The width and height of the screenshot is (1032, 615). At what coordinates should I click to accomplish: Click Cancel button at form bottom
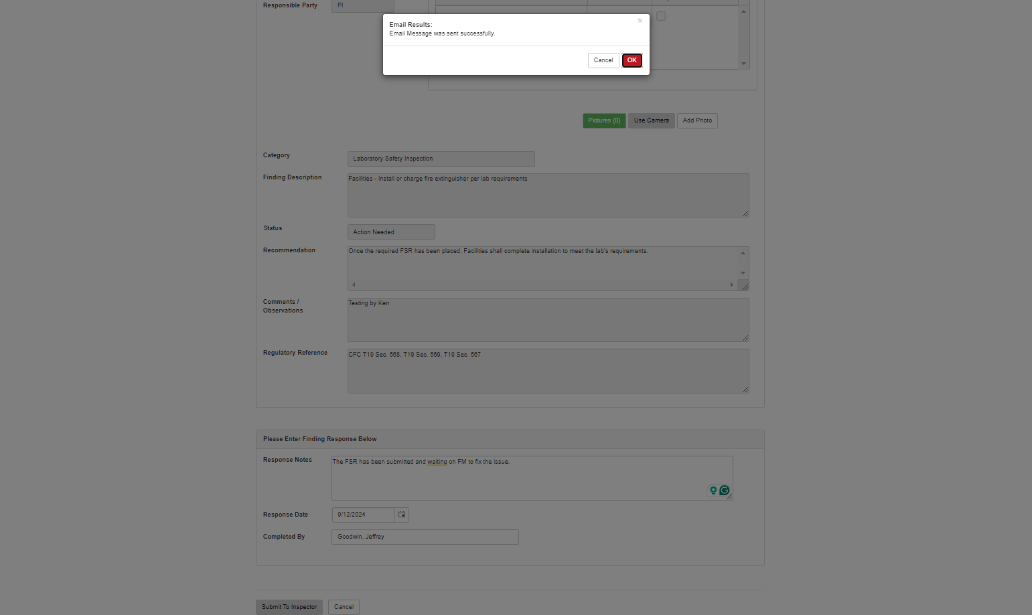point(344,607)
